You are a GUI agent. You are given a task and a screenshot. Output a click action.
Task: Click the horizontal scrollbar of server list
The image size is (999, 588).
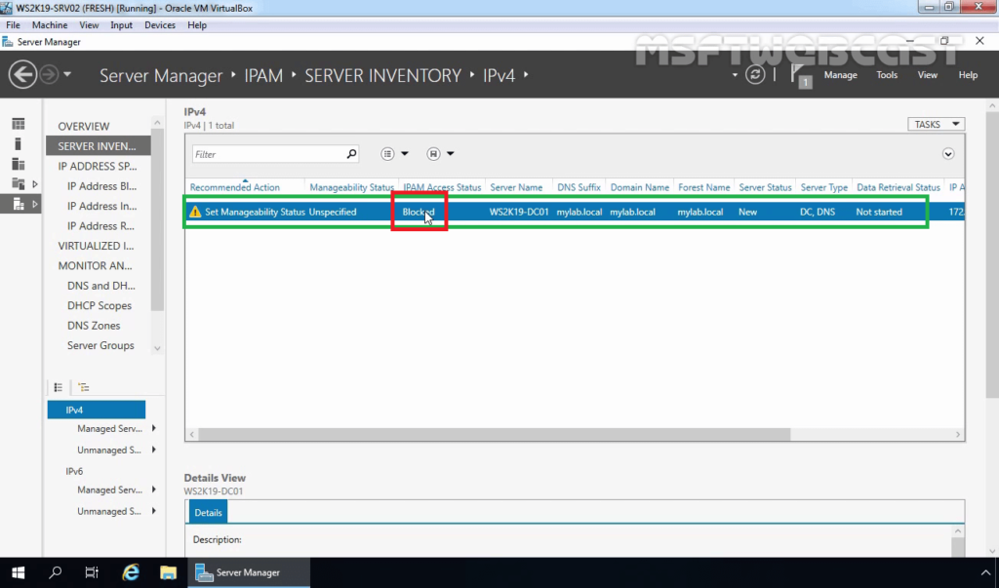click(x=494, y=435)
